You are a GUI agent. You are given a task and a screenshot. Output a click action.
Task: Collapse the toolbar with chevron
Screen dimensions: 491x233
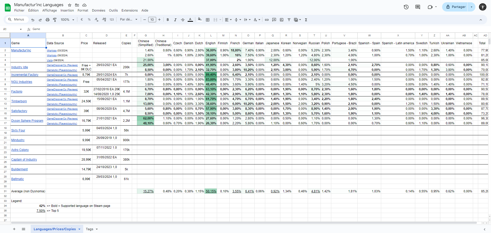pos(481,20)
